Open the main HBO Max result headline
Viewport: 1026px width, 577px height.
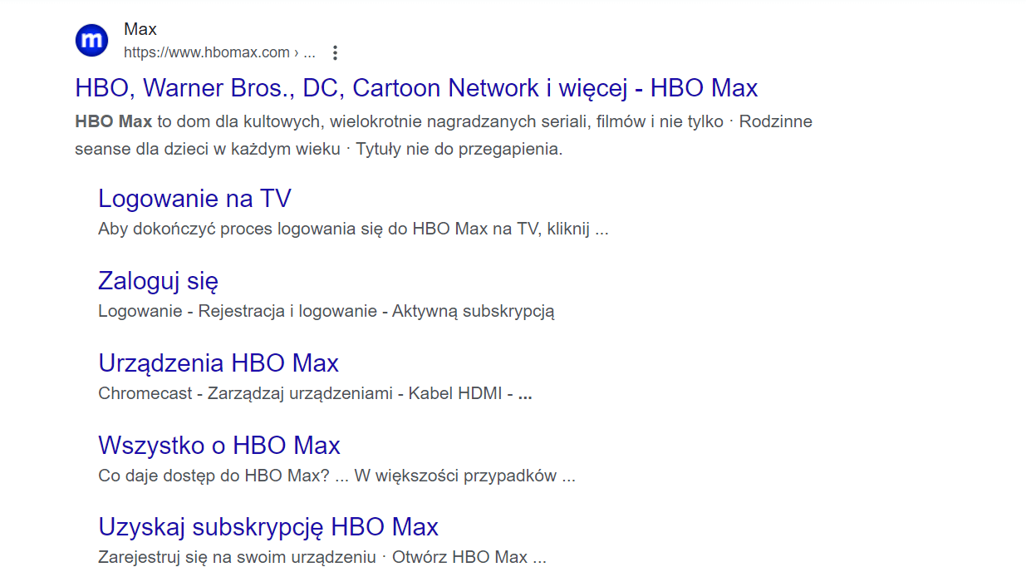(415, 87)
